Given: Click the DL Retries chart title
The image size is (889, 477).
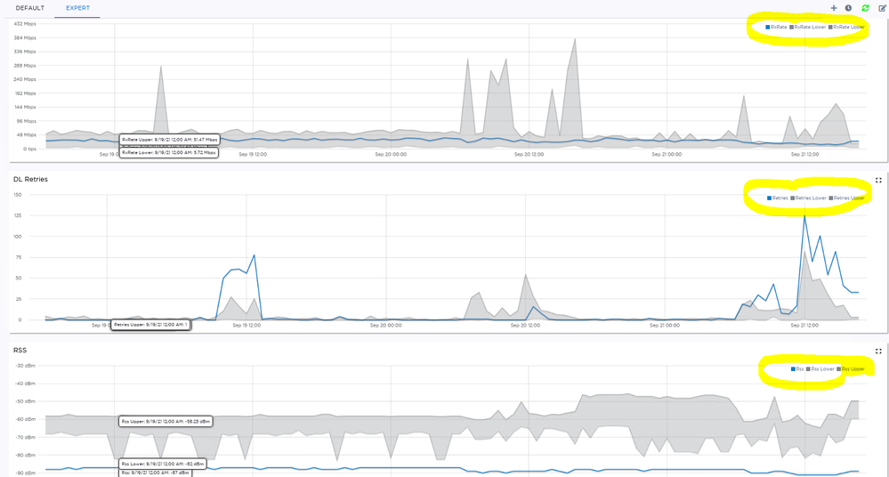Looking at the screenshot, I should [x=30, y=180].
